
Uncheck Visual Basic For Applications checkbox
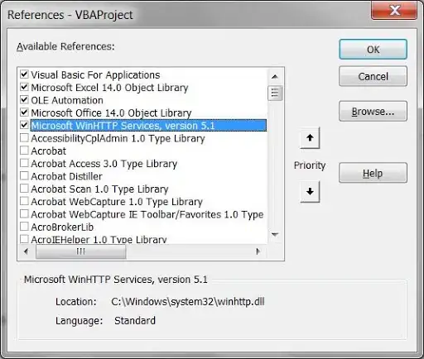[x=24, y=74]
